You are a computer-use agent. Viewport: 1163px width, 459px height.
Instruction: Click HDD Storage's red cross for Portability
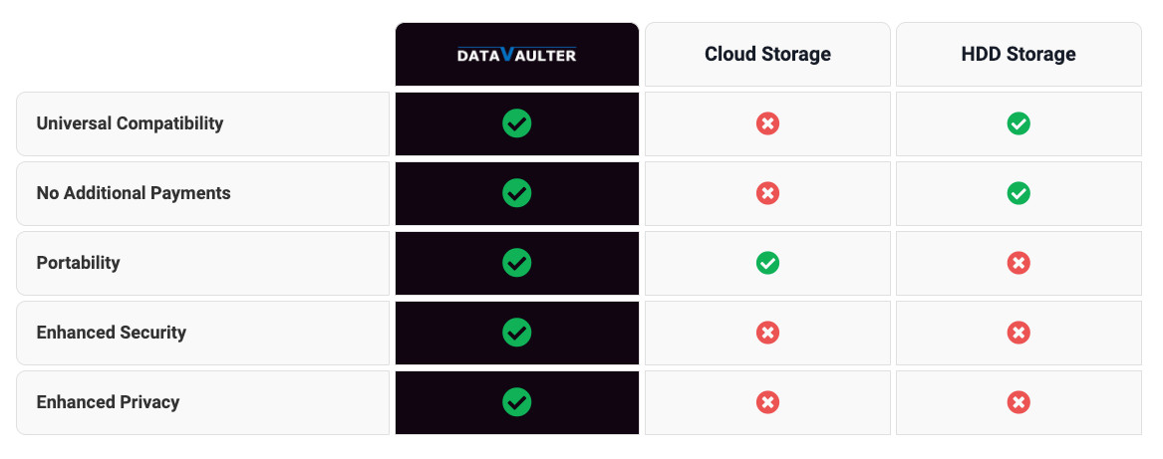[x=1018, y=263]
